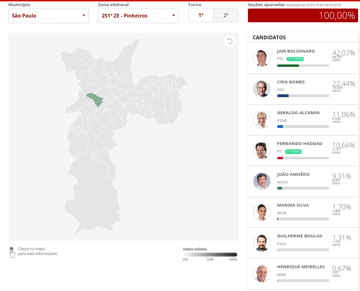The height and width of the screenshot is (291, 360).
Task: Switch to 1º turno results
Action: pos(201,16)
